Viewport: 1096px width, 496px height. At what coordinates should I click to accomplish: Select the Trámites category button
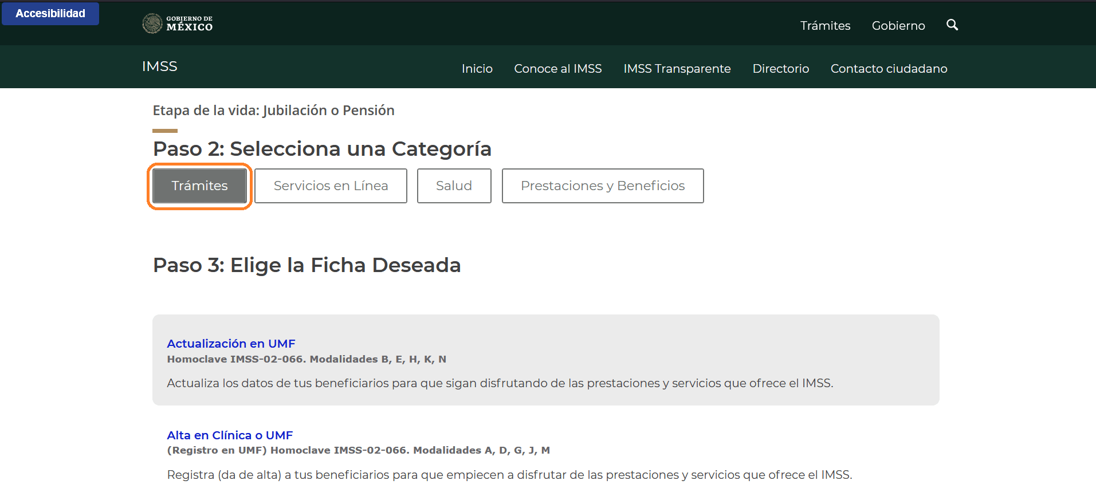pos(199,186)
